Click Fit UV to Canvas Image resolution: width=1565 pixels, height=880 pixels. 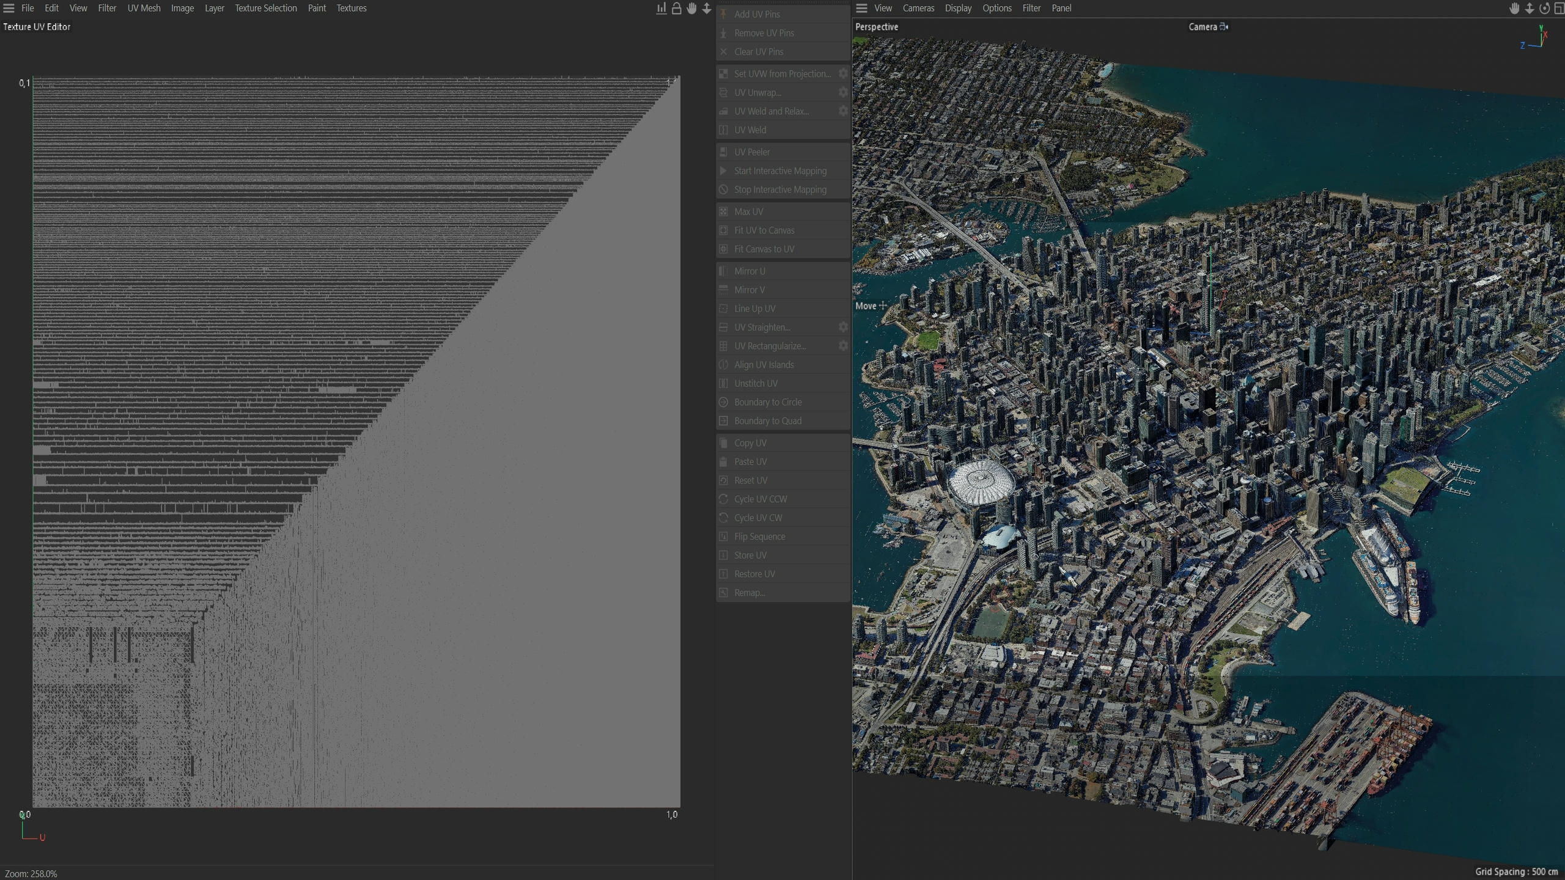pos(783,230)
